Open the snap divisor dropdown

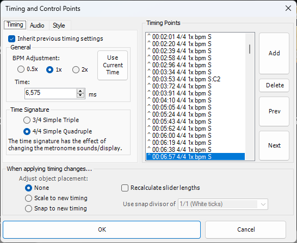[x=223, y=204]
